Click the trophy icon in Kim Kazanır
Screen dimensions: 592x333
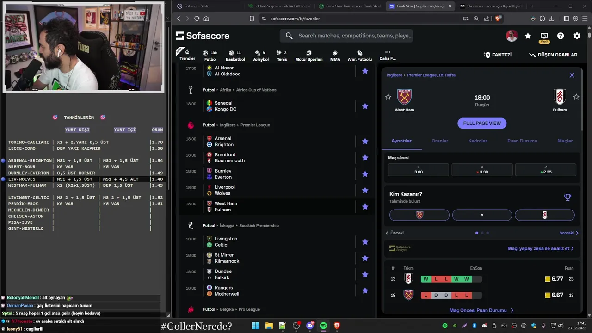567,197
